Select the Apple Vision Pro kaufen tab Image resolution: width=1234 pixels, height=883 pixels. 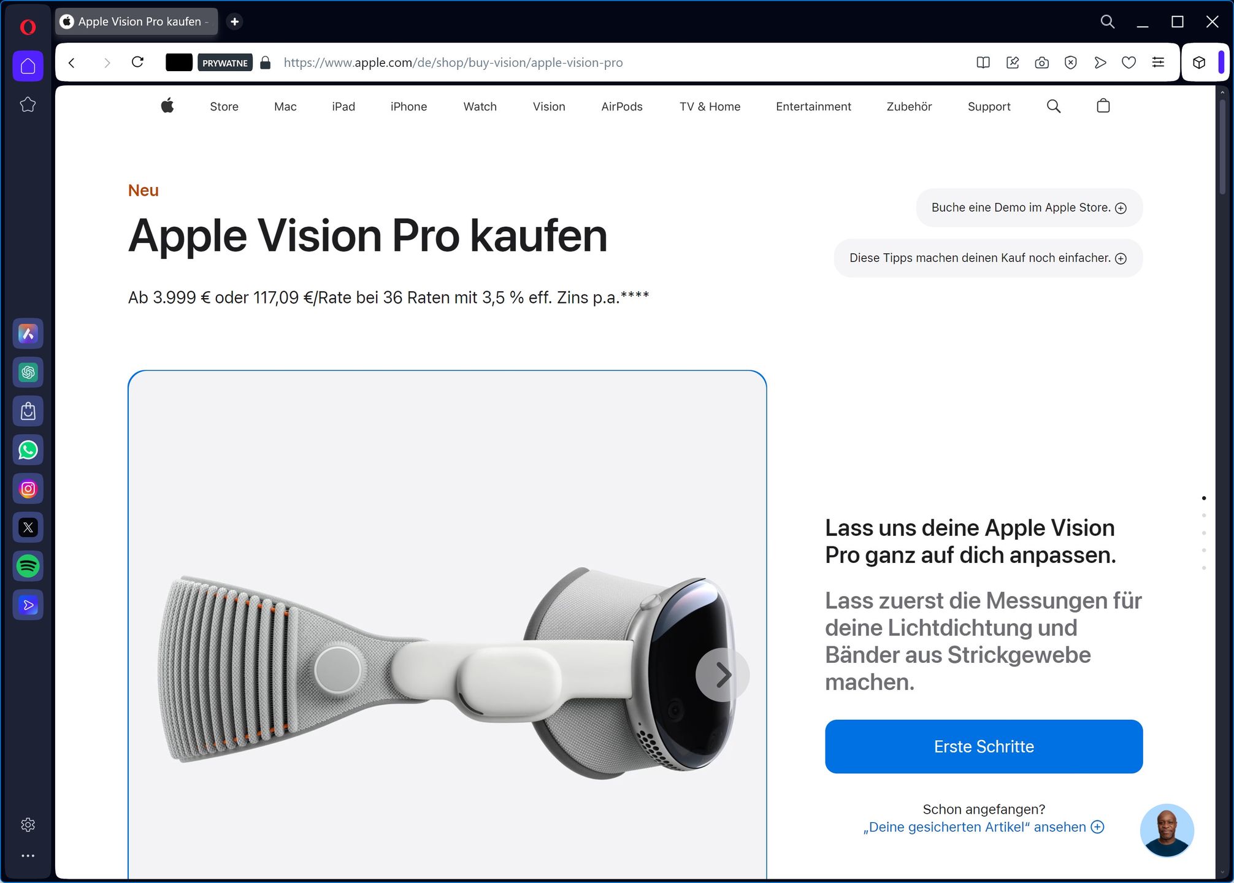[x=137, y=21]
